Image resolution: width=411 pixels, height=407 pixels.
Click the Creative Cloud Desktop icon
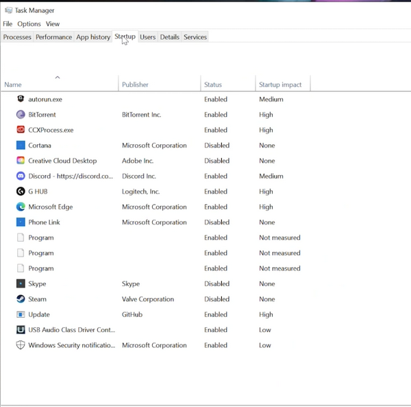21,161
